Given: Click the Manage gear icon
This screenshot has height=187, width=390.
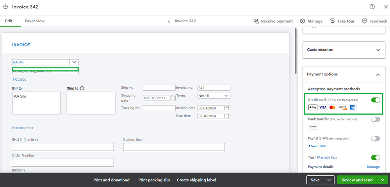Looking at the screenshot, I should pos(303,21).
